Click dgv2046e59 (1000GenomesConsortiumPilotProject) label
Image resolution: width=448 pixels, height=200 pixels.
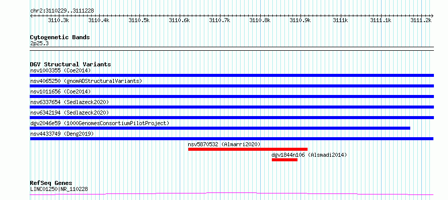(100, 123)
